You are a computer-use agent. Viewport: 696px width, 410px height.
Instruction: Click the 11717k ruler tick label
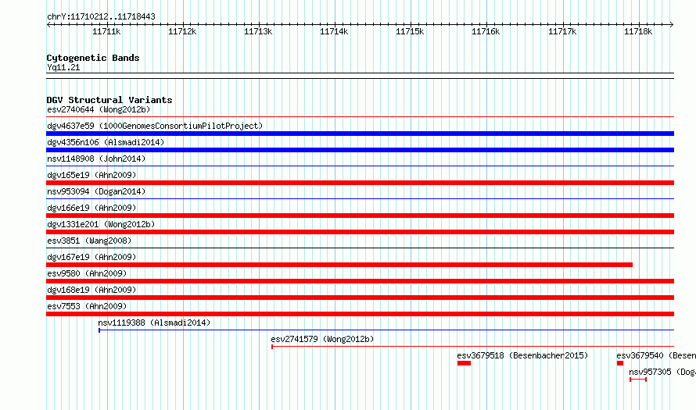click(562, 31)
